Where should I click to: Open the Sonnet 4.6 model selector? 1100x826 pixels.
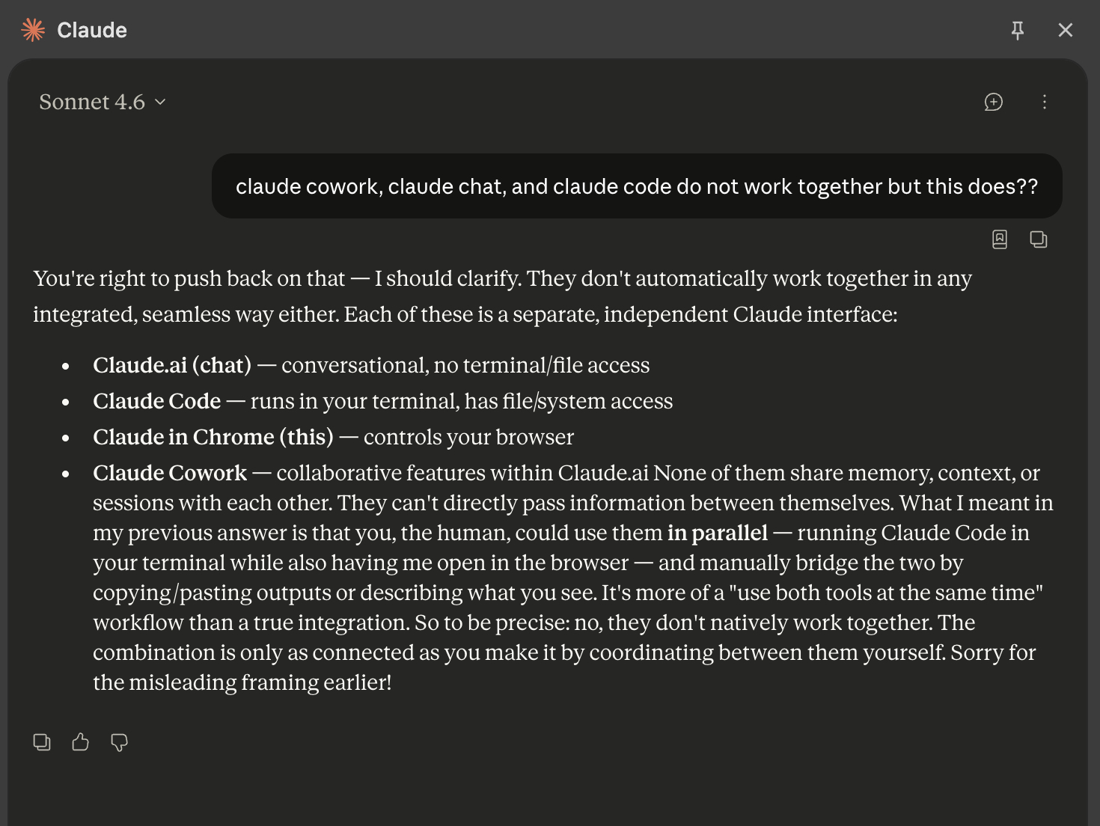tap(102, 102)
